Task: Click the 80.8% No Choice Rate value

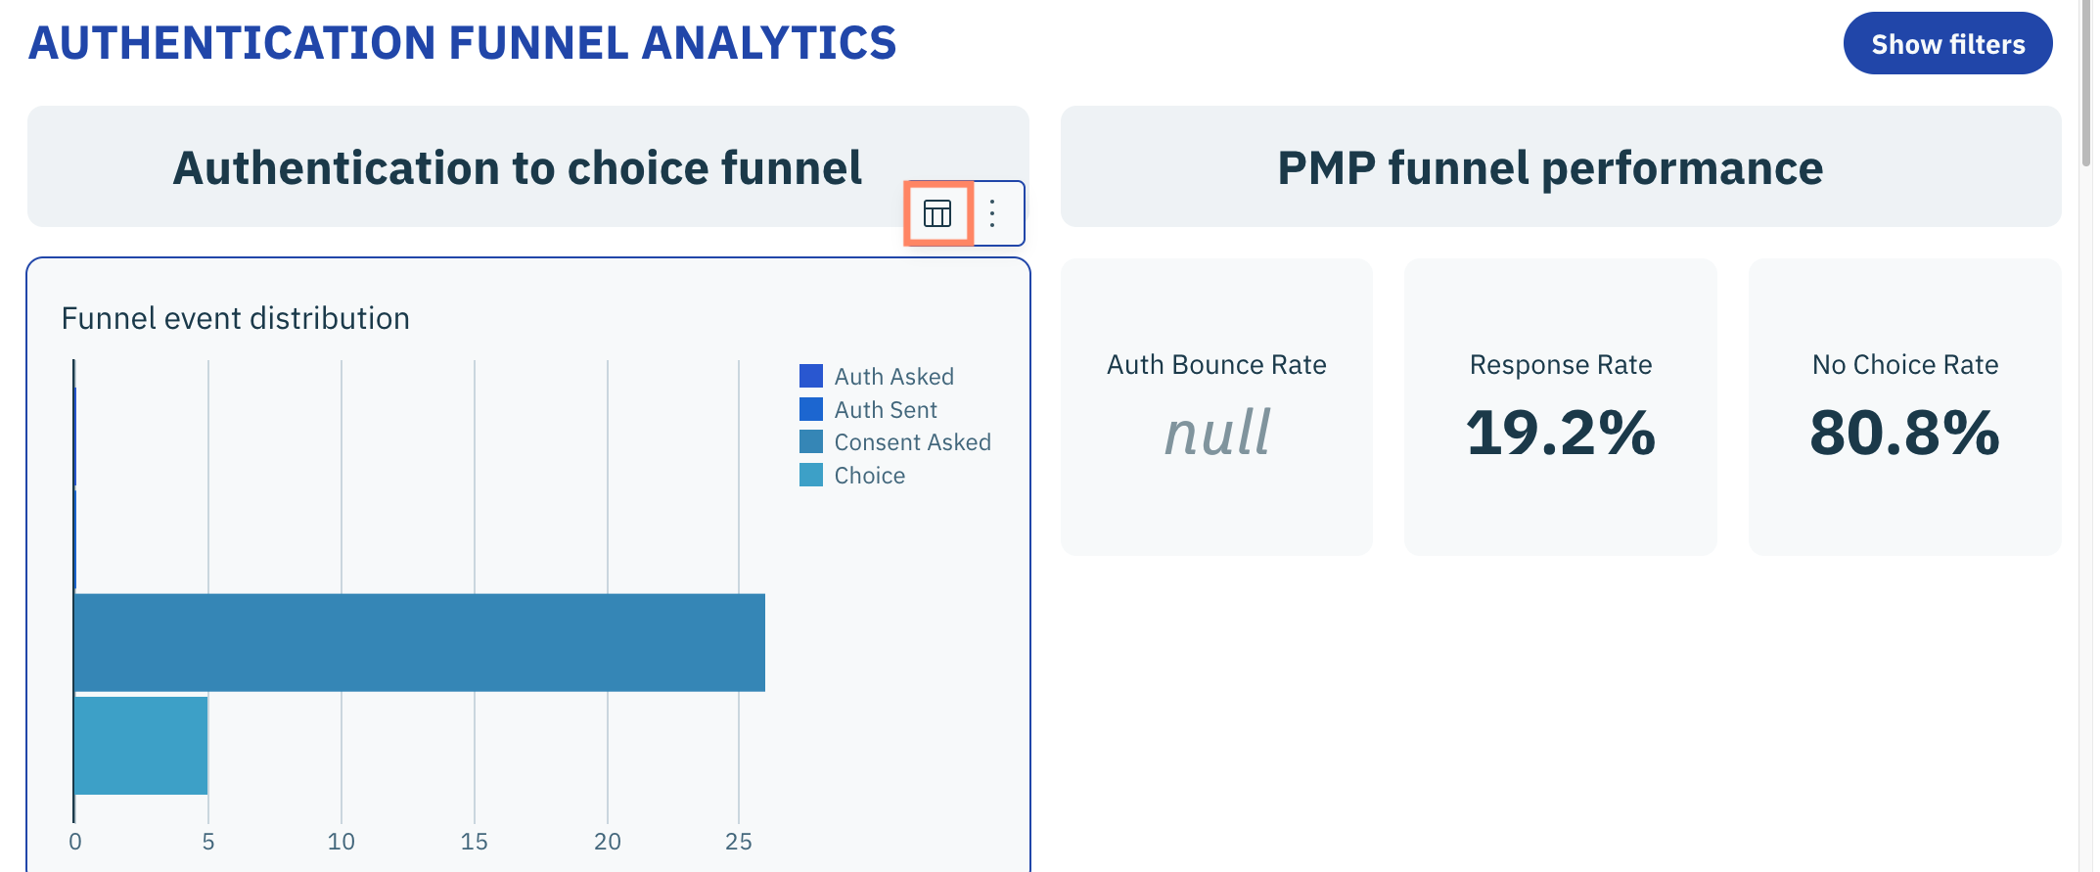Action: pos(1904,433)
